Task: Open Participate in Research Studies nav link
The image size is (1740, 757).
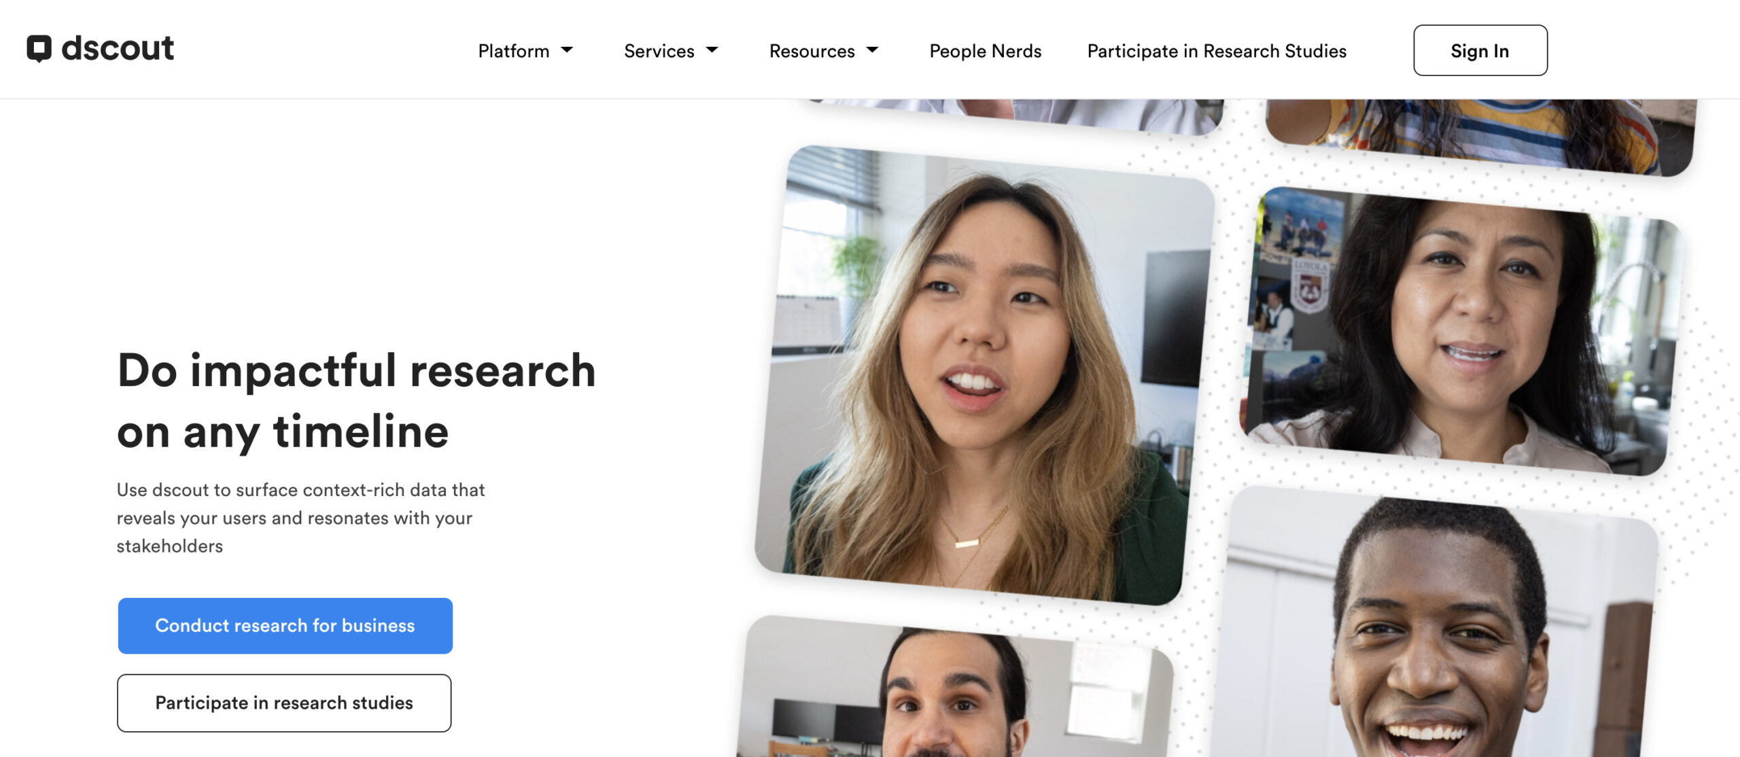Action: coord(1217,51)
